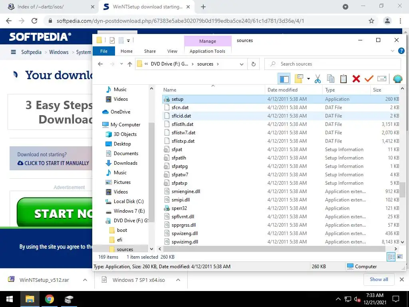
Task: Switch to Details view icon in status bar
Action: 391,257
